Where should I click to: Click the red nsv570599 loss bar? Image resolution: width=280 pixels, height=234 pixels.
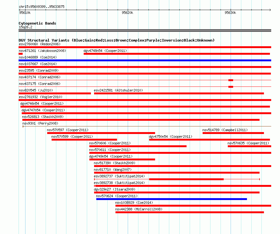[84, 140]
